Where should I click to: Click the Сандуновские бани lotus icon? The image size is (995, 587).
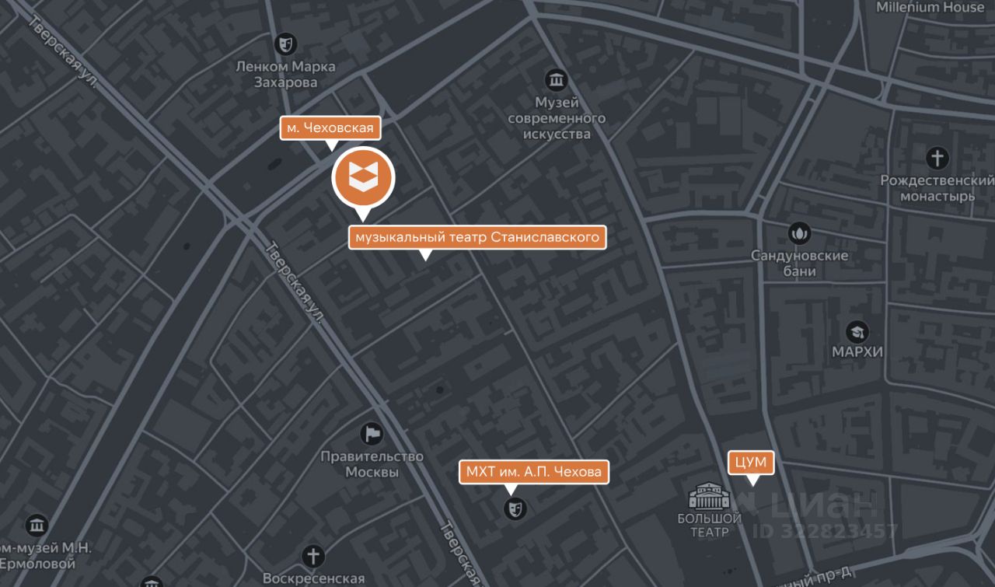click(799, 232)
